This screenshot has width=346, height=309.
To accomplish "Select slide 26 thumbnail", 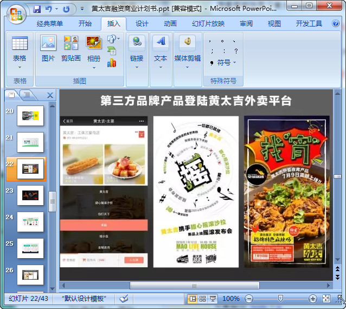I will tap(30, 275).
